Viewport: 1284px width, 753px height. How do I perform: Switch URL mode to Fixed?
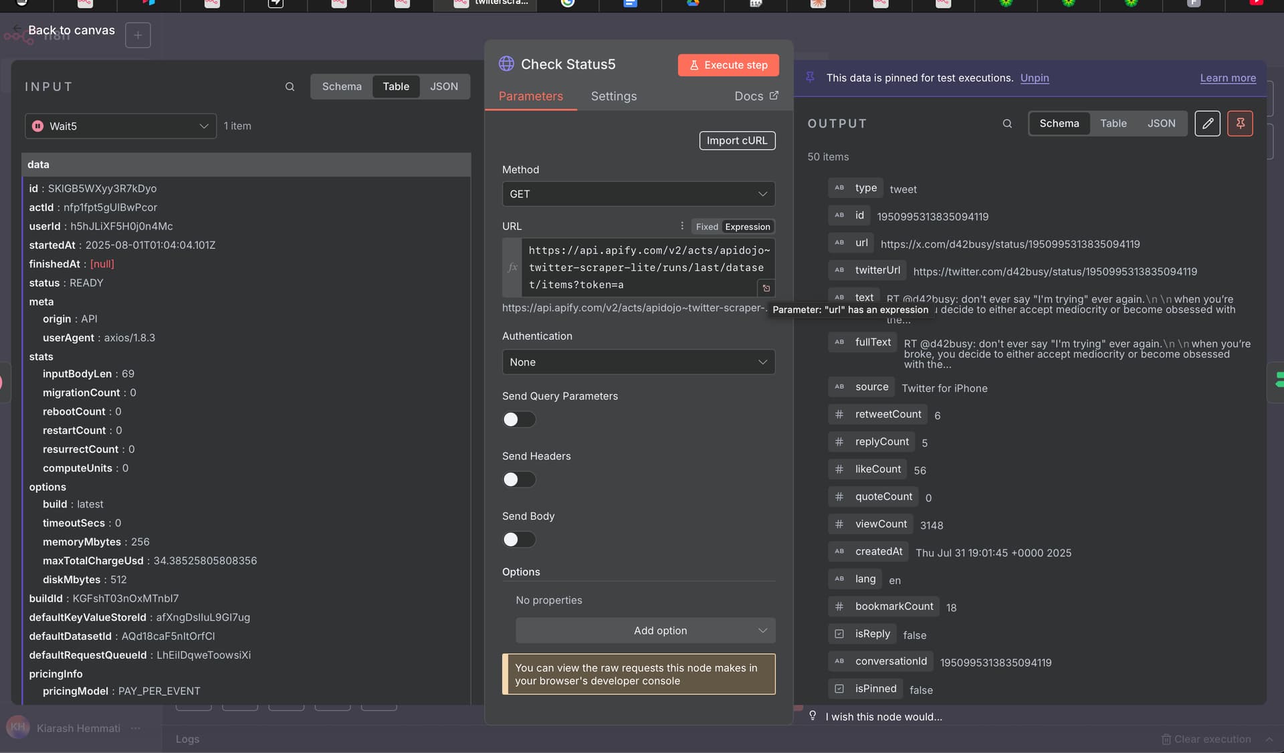706,227
